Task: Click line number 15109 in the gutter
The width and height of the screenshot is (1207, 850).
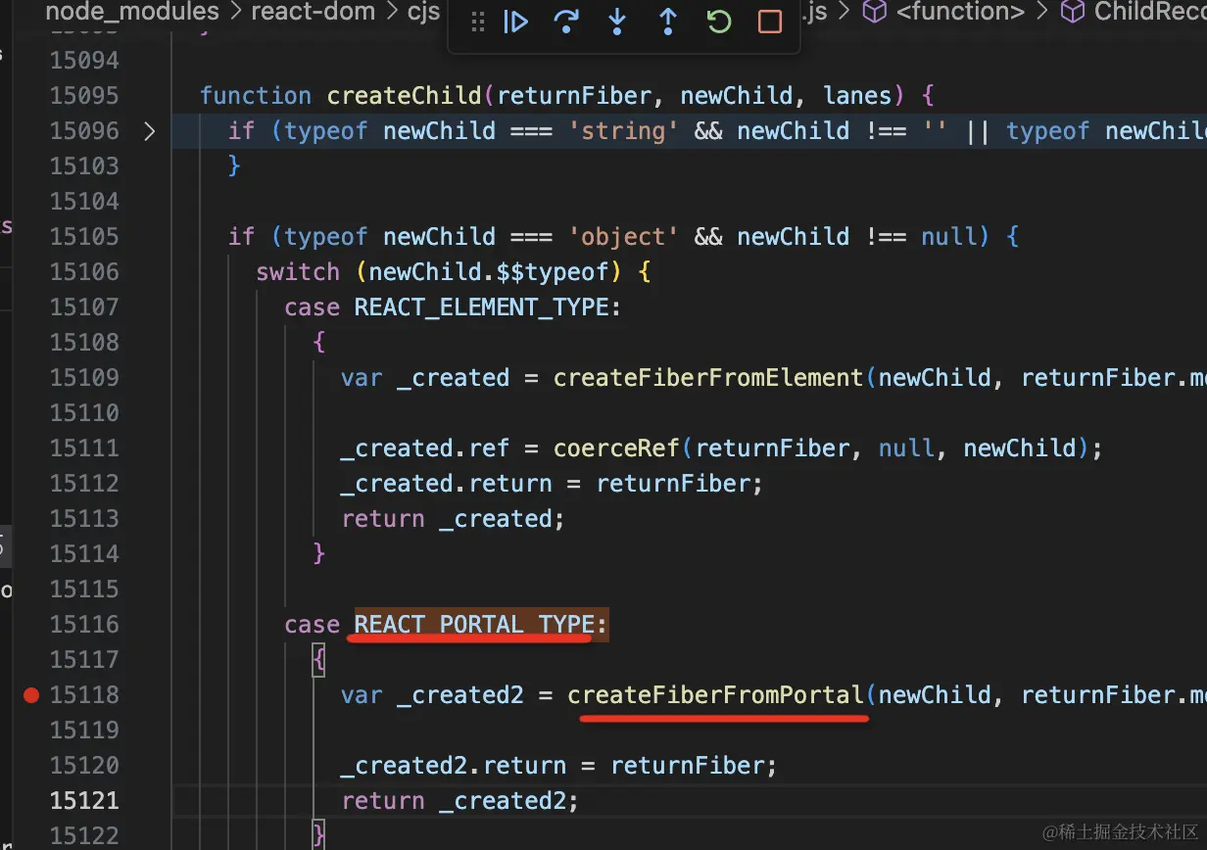Action: [83, 378]
